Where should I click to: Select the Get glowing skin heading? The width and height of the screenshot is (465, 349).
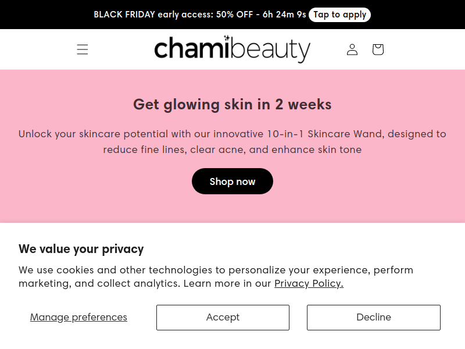pyautogui.click(x=232, y=105)
